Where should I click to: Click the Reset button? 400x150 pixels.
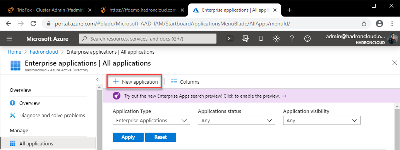(160, 137)
